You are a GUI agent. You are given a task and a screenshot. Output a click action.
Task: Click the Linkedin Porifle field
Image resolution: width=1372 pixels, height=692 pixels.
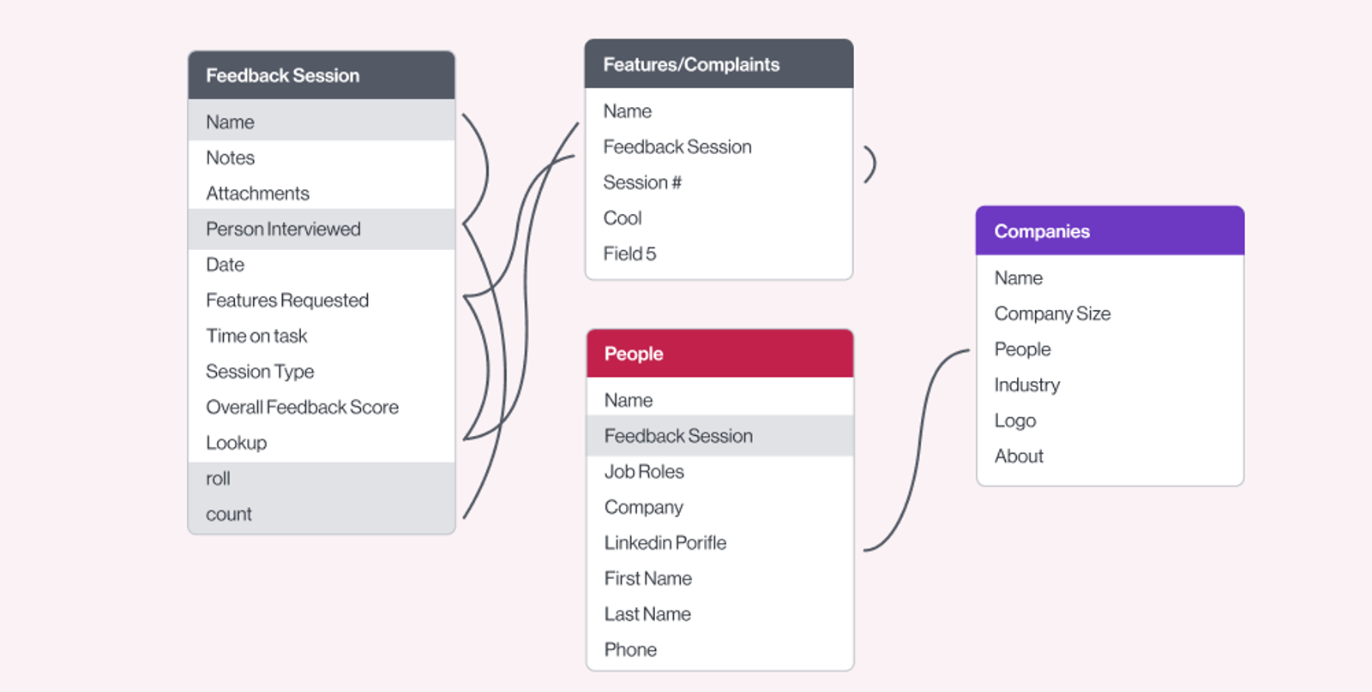tap(720, 543)
